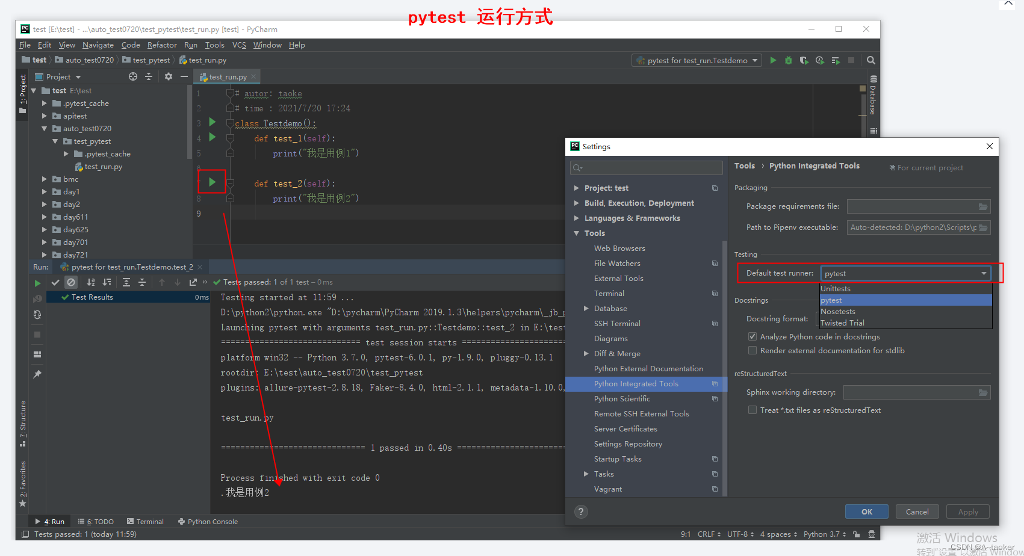This screenshot has width=1024, height=556.
Task: Click run gutter arrow beside class Testdemo
Action: point(212,122)
